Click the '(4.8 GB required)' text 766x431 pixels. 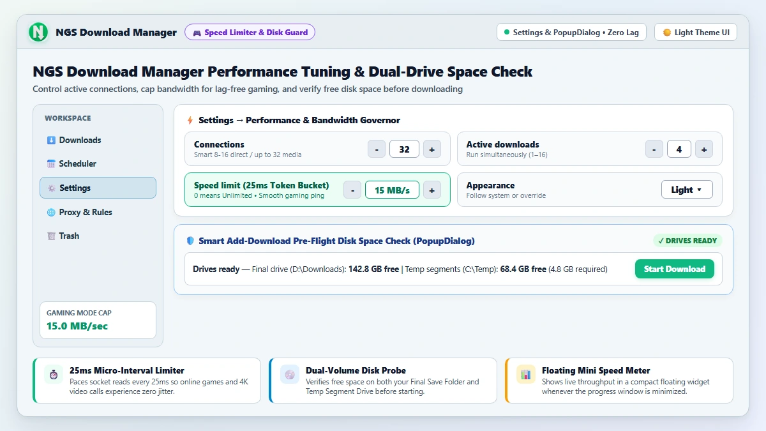point(578,269)
